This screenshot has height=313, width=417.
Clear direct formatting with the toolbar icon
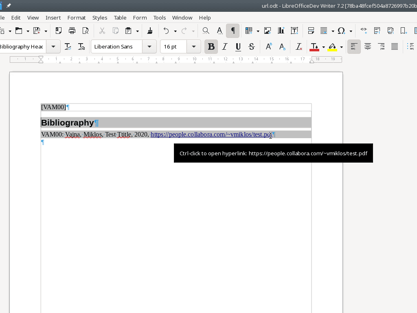298,46
